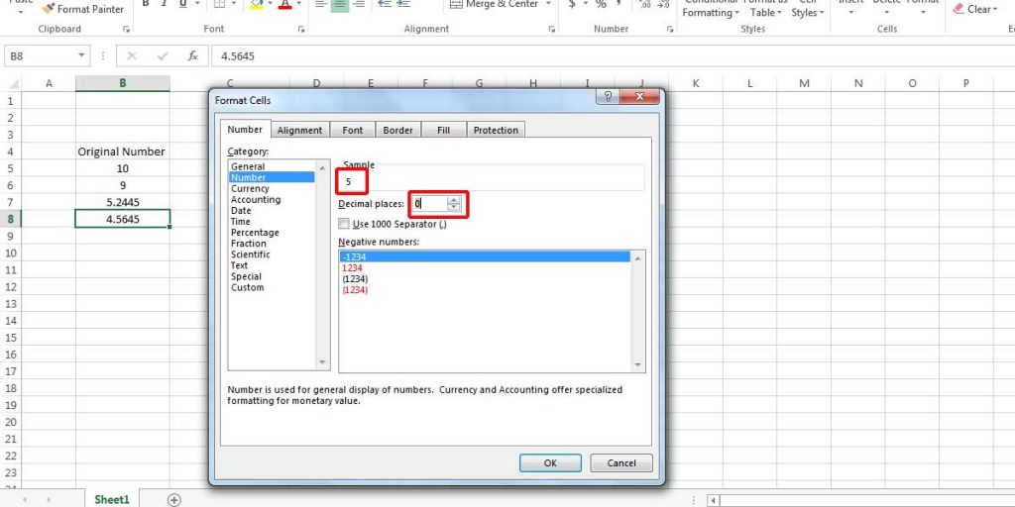Click the formula bar showing 4.5645

(613, 56)
